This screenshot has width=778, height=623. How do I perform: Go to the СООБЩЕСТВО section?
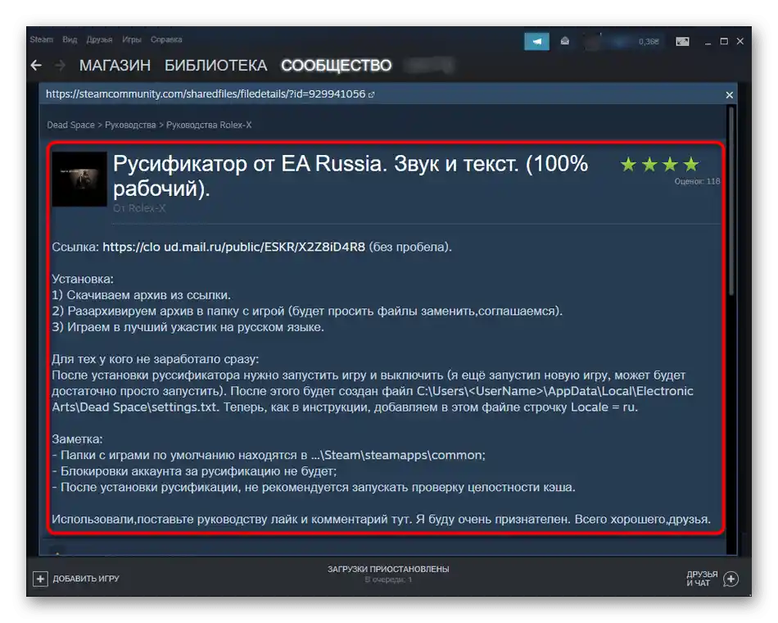337,65
